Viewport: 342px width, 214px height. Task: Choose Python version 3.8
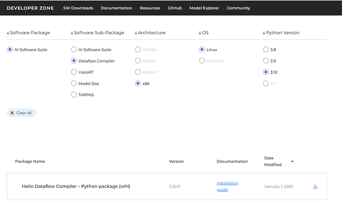click(x=266, y=50)
